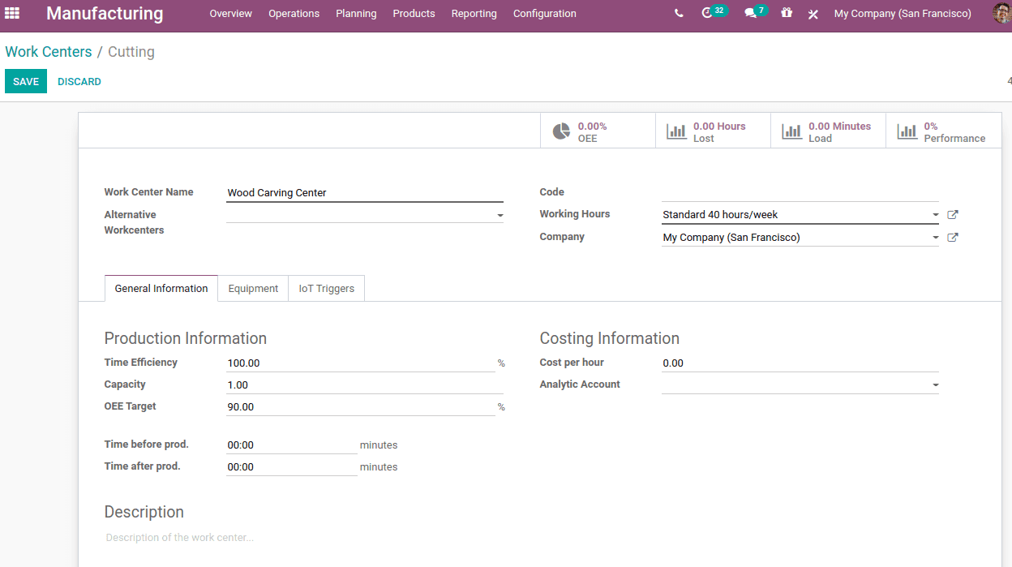Expand Alternative Workcenters dropdown arrow
The width and height of the screenshot is (1012, 567).
[500, 216]
